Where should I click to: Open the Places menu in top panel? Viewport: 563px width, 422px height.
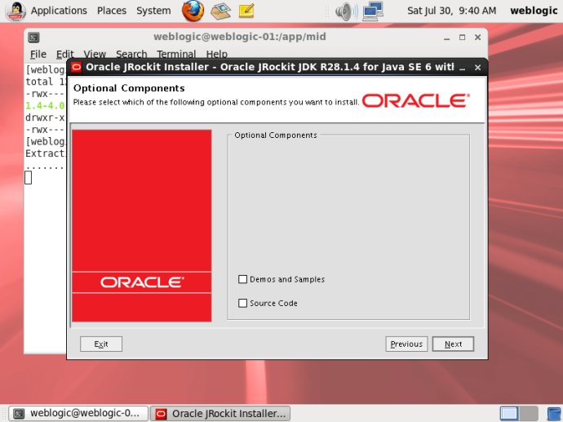[112, 11]
